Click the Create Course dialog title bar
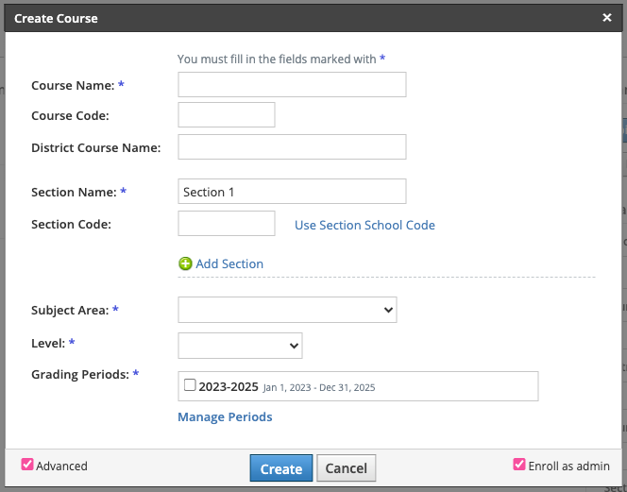The height and width of the screenshot is (492, 627). (283, 18)
